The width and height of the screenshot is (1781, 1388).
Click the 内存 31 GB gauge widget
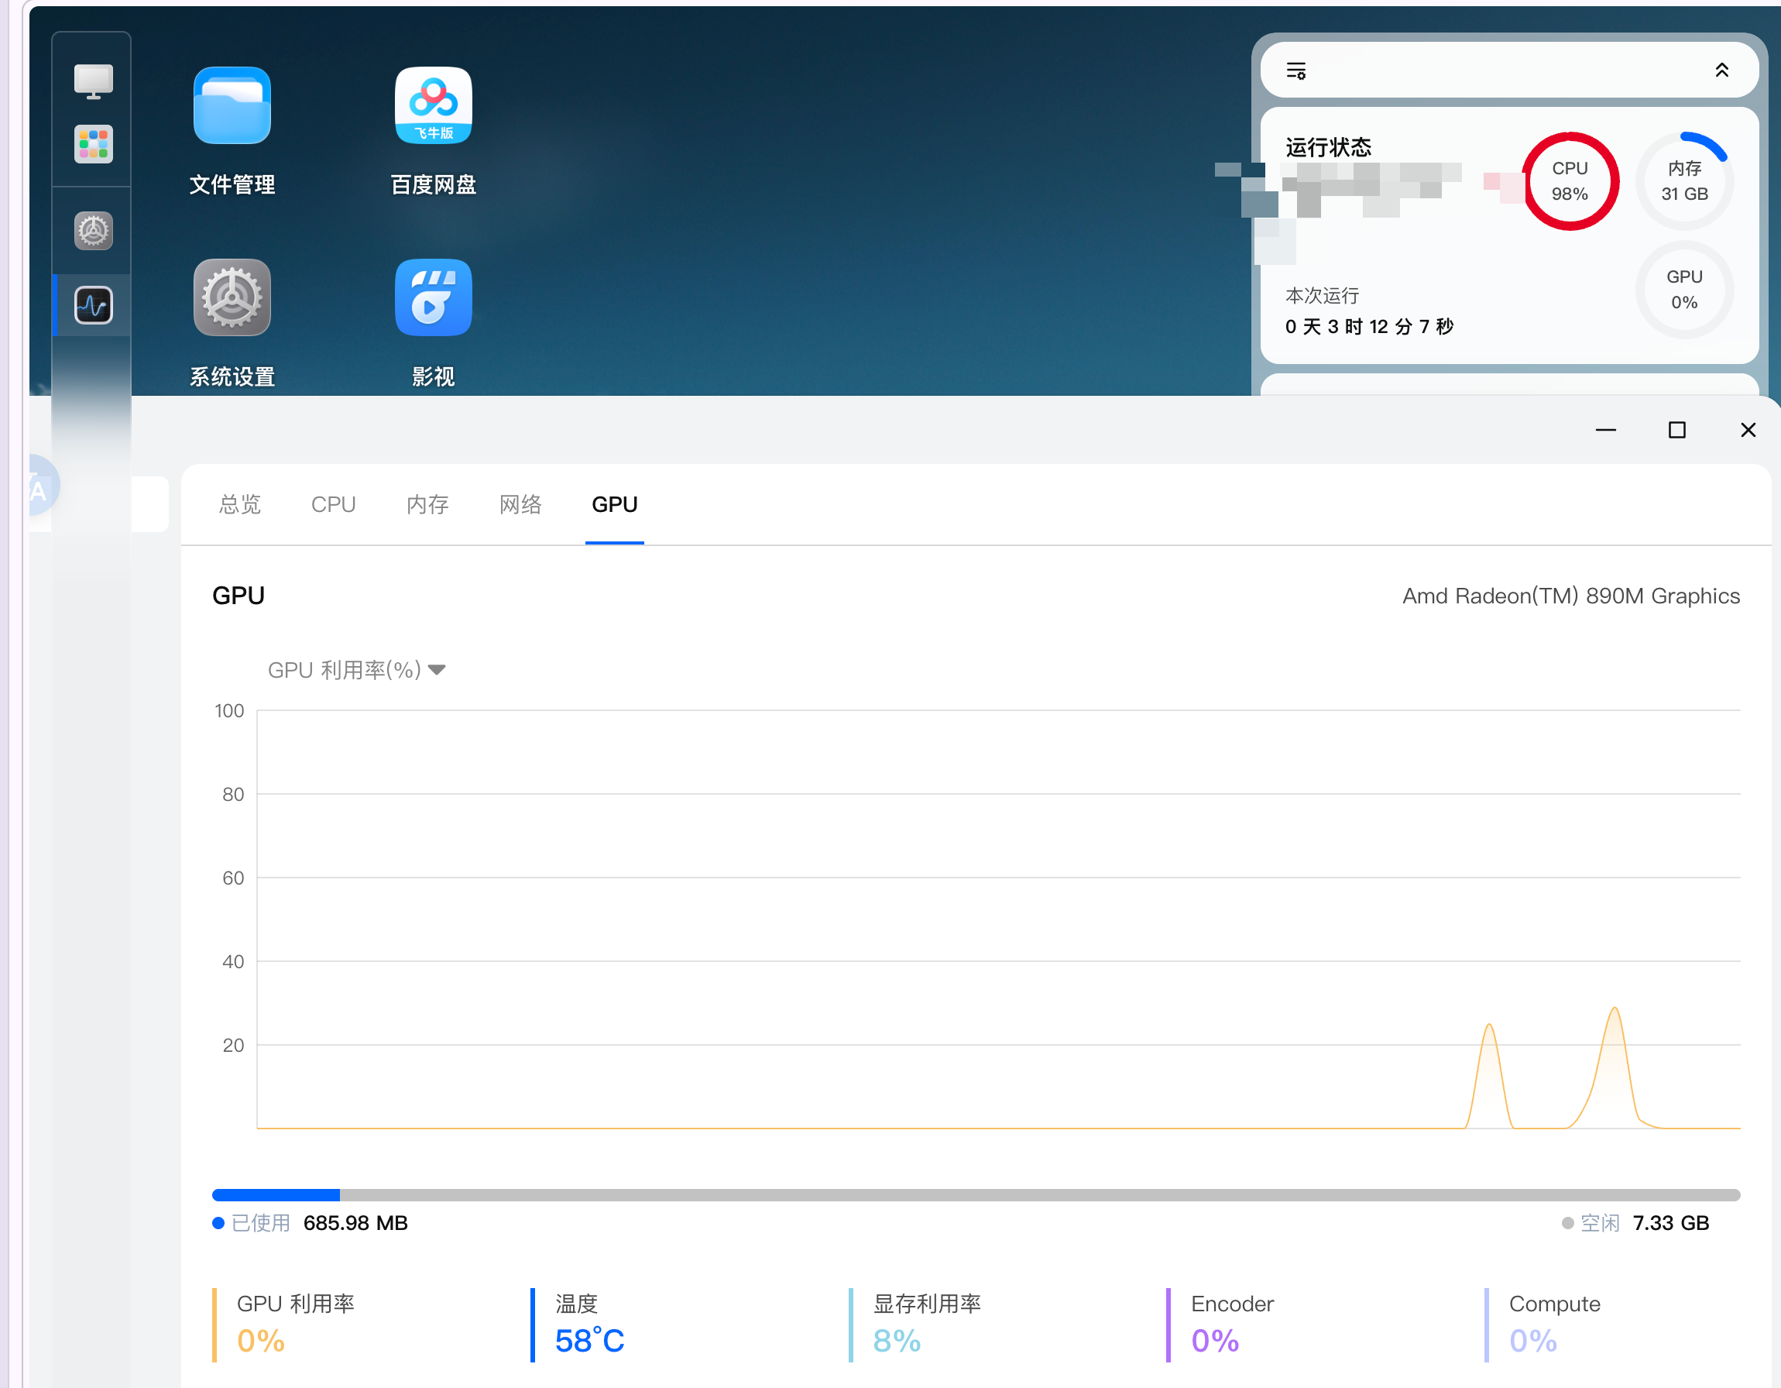tap(1684, 181)
